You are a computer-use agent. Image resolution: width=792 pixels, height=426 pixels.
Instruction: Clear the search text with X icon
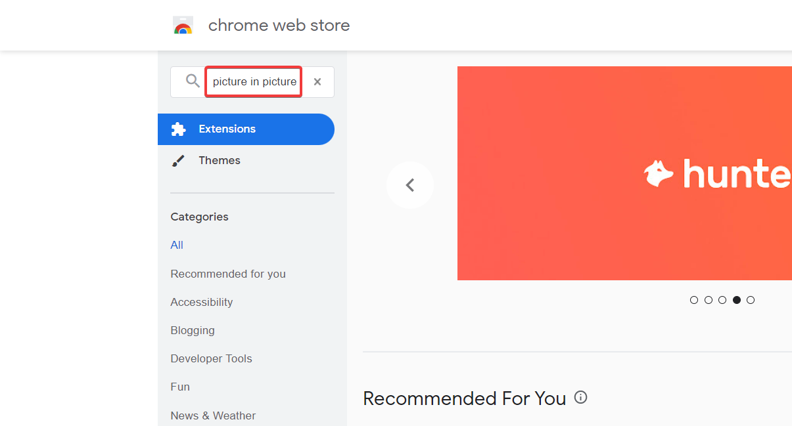pos(317,82)
